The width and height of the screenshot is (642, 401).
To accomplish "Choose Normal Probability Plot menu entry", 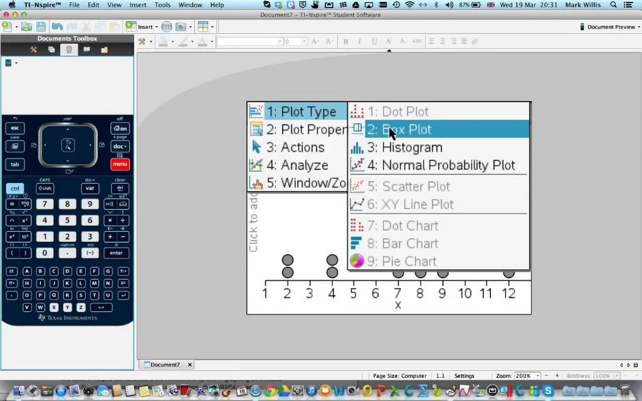I will 438,165.
